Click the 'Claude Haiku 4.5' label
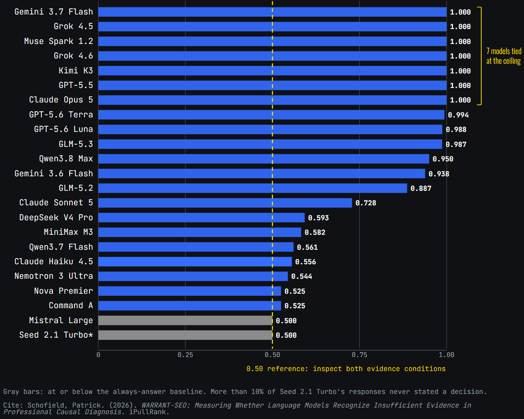This screenshot has width=524, height=419. [x=53, y=261]
